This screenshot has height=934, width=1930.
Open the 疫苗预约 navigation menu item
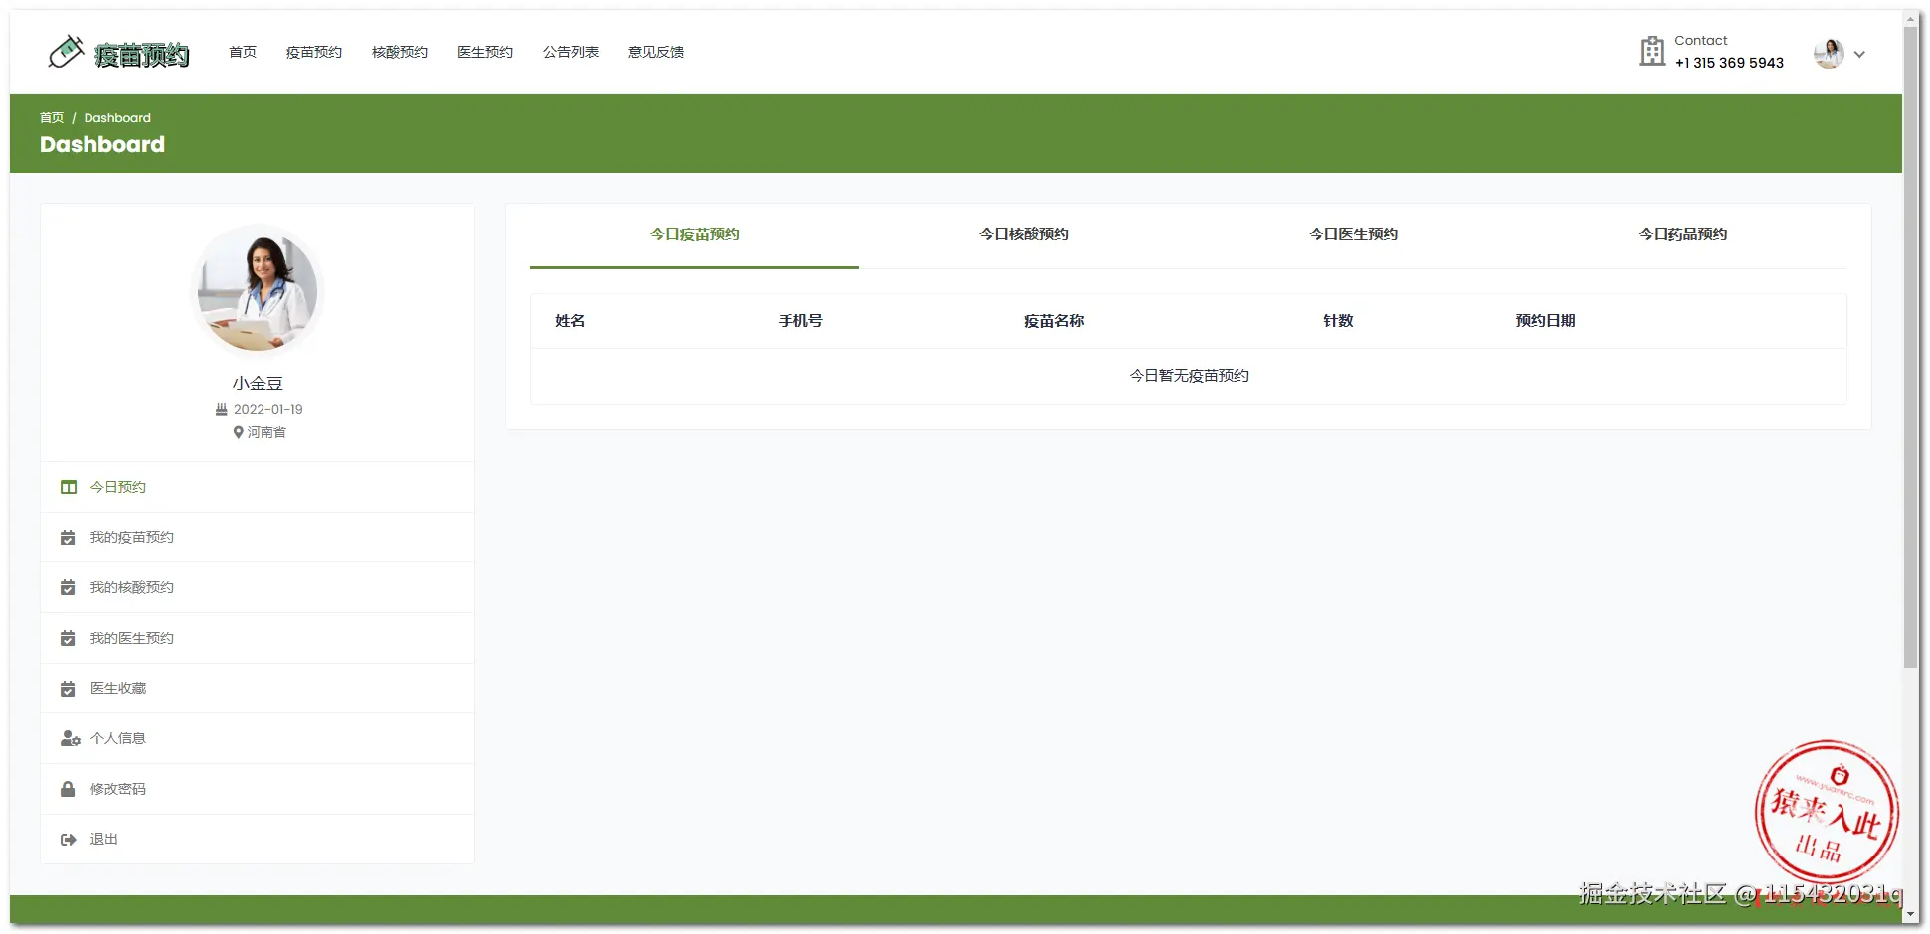click(x=314, y=52)
